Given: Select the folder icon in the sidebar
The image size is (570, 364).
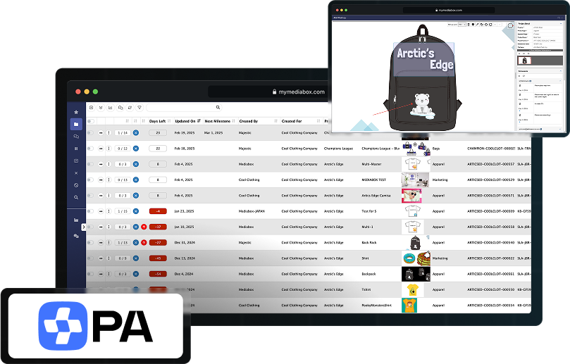Looking at the screenshot, I should coord(76,124).
